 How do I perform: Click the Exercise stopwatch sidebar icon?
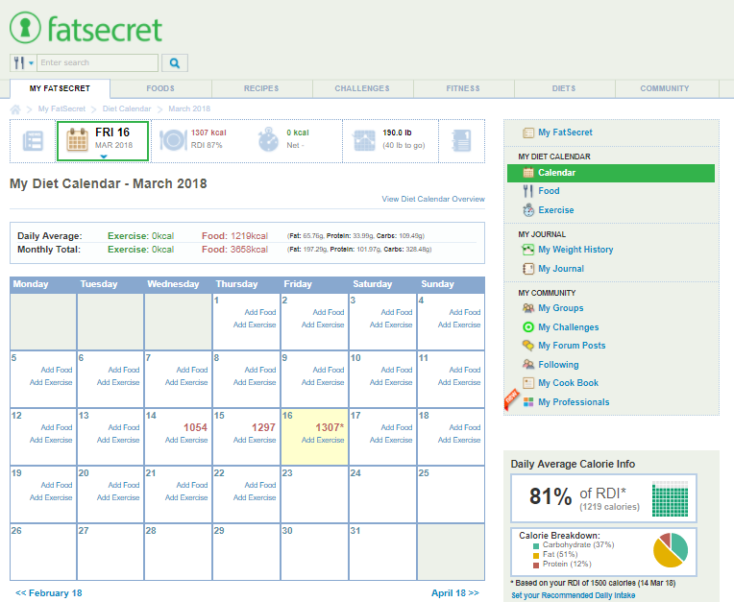(x=528, y=210)
